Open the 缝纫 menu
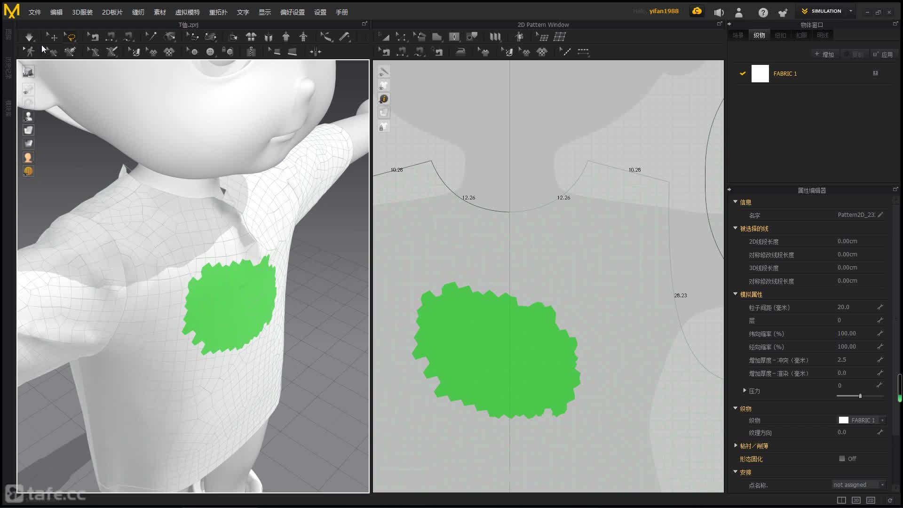Image resolution: width=903 pixels, height=508 pixels. click(x=138, y=12)
